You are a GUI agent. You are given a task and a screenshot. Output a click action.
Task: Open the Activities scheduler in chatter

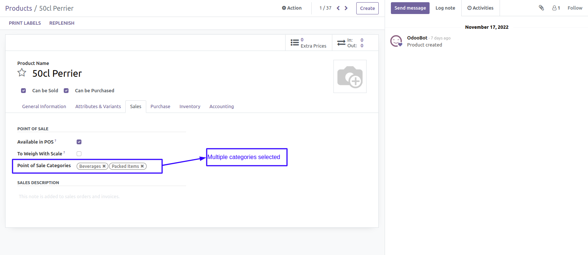click(480, 8)
